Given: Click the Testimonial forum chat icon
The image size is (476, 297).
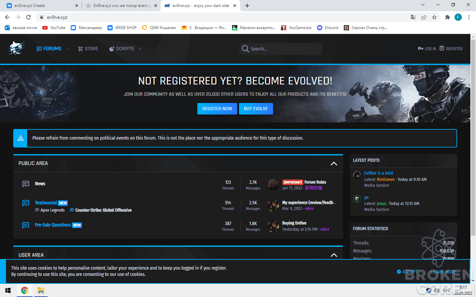Looking at the screenshot, I should pos(26,203).
